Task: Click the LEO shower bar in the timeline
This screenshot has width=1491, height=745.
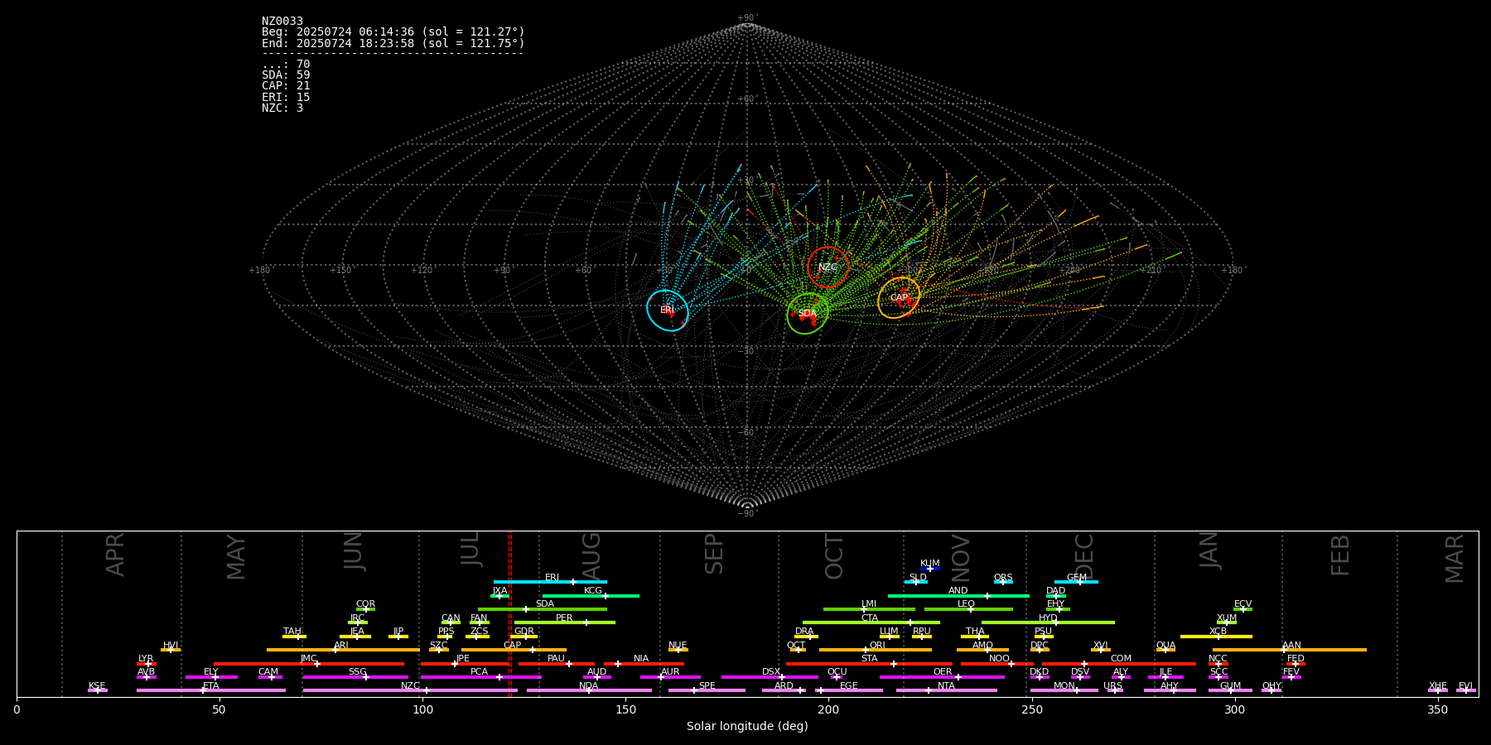Action: (x=968, y=609)
